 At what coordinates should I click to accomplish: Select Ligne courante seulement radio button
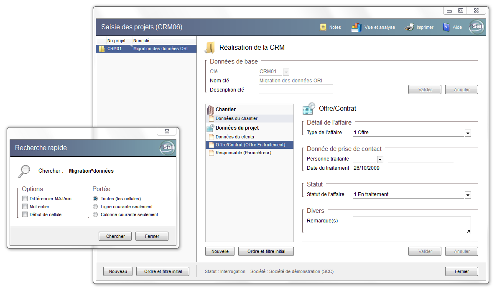coord(96,207)
